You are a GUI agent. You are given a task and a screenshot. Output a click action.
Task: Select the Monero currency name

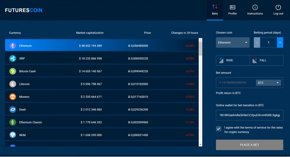24,97
